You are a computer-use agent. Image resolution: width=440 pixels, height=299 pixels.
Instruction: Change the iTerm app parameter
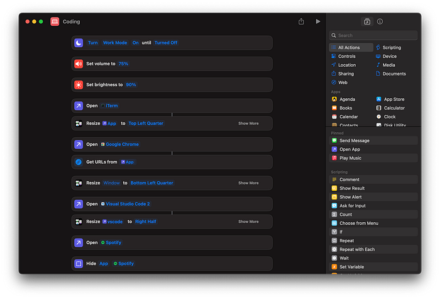coord(109,106)
